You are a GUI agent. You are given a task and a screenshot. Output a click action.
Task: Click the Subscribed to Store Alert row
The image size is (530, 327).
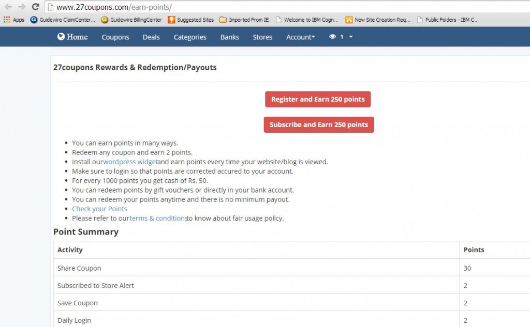point(292,286)
